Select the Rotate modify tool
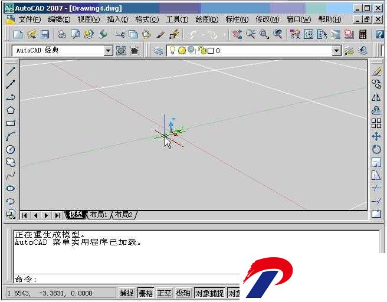This screenshot has width=387, height=302. (x=376, y=149)
